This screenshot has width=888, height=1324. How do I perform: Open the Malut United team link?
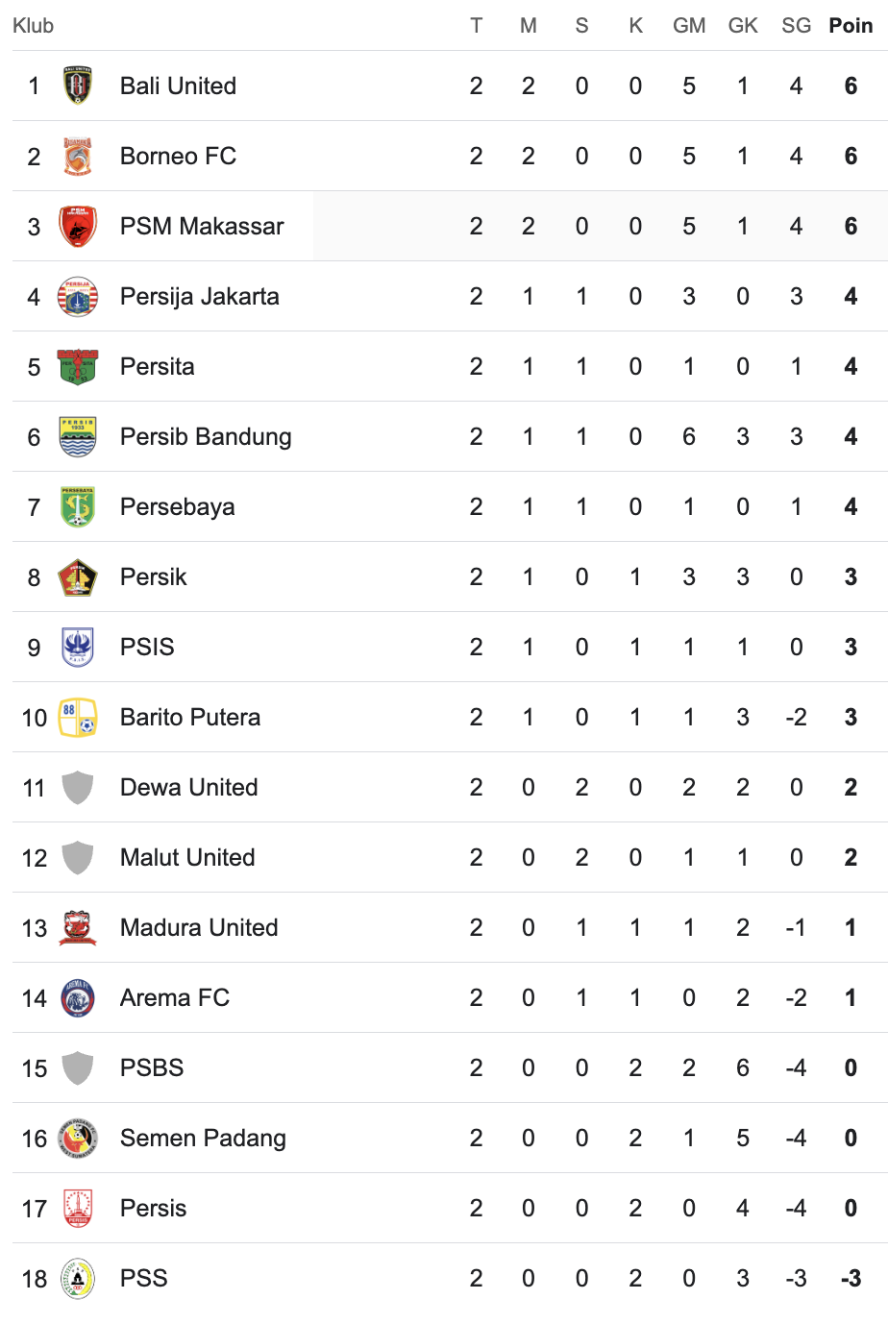[x=187, y=857]
